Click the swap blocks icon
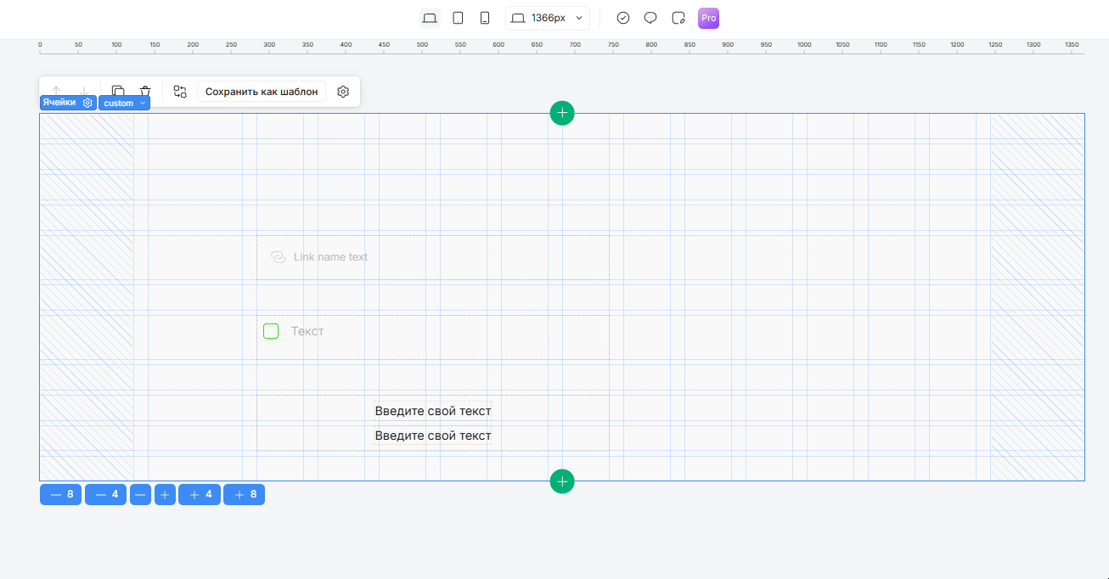This screenshot has height=579, width=1109. 180,92
